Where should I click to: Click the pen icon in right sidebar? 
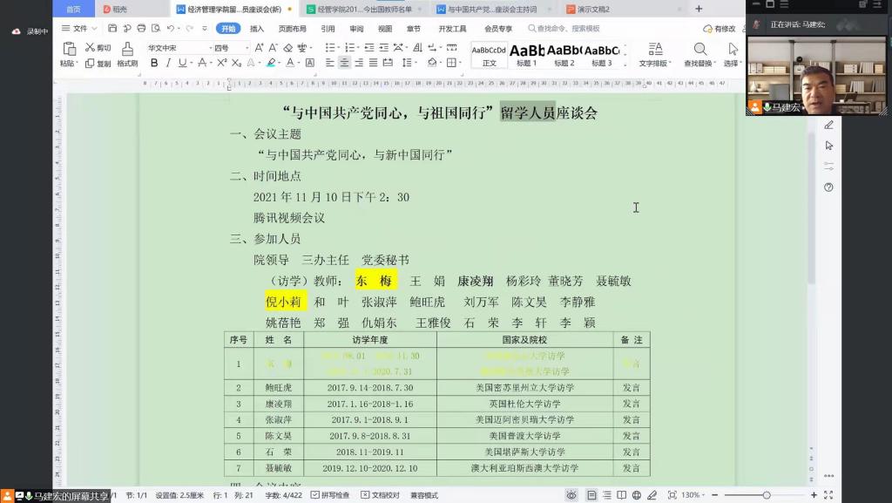pyautogui.click(x=828, y=126)
